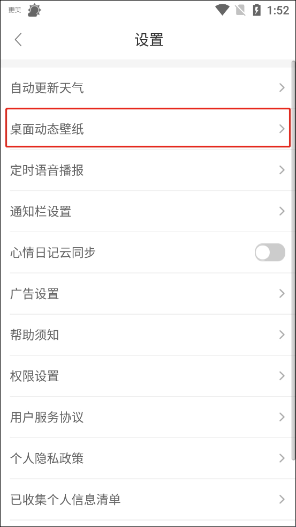Tap chevron arrow on 广告设置 row
This screenshot has width=296, height=527.
tap(282, 294)
